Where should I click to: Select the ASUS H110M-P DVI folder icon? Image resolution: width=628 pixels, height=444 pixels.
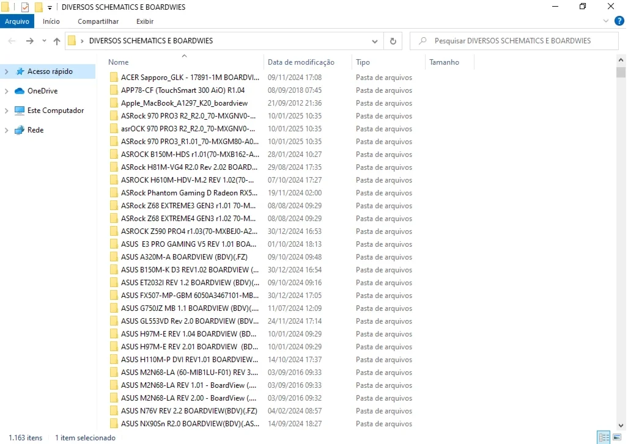114,358
